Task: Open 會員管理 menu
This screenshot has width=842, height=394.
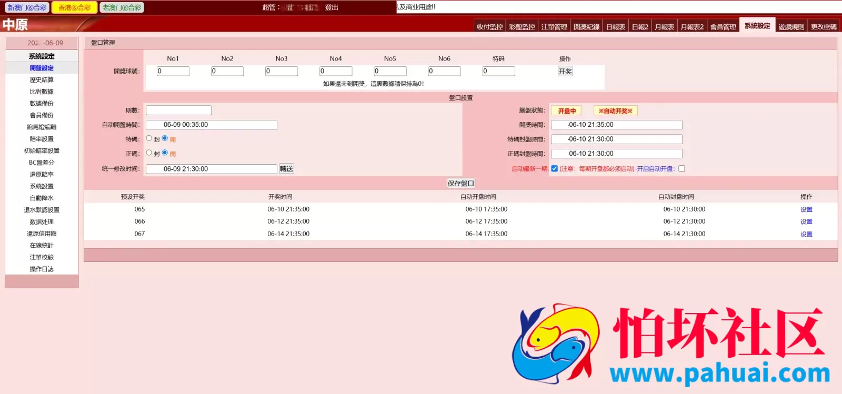Action: tap(723, 27)
